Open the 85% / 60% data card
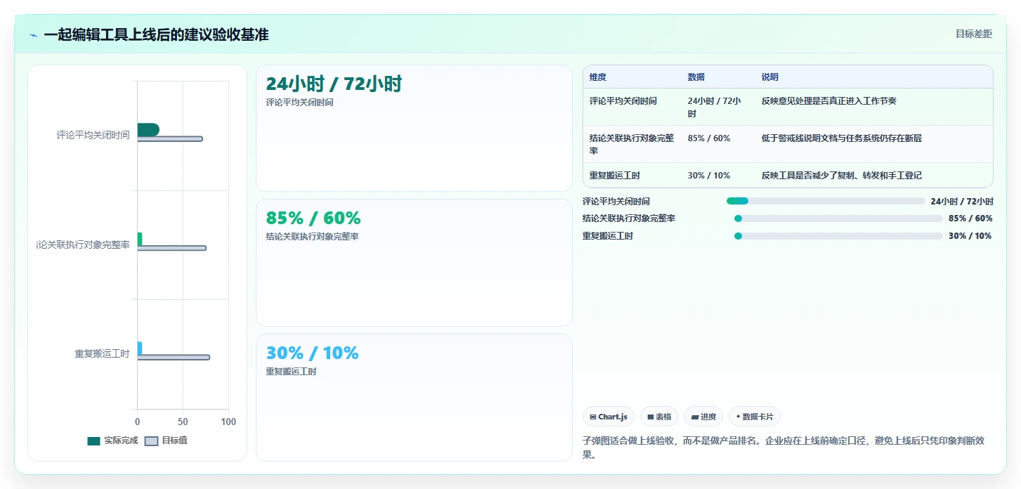 pyautogui.click(x=414, y=263)
